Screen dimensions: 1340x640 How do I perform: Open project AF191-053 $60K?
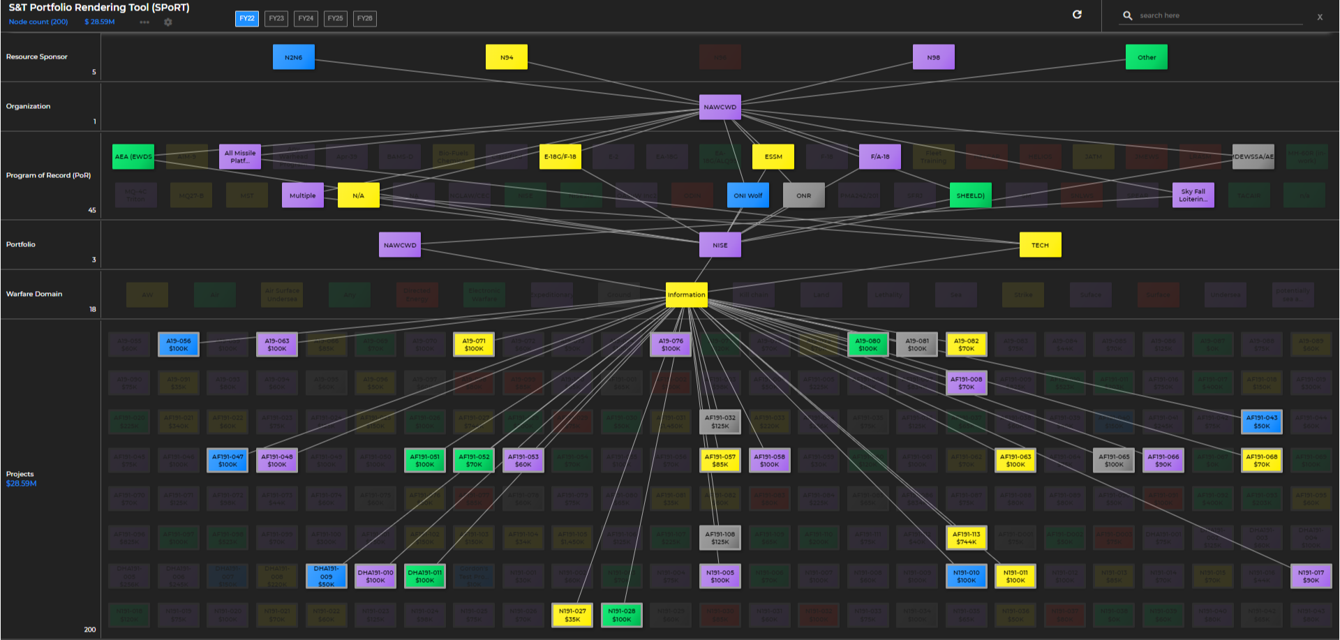point(523,461)
